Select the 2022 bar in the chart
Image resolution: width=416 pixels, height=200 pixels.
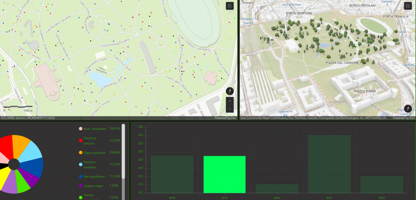(x=382, y=185)
